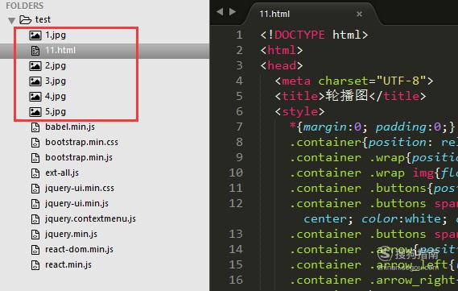Click code file icon beside ext-all.js
458x291 pixels.
click(x=35, y=173)
